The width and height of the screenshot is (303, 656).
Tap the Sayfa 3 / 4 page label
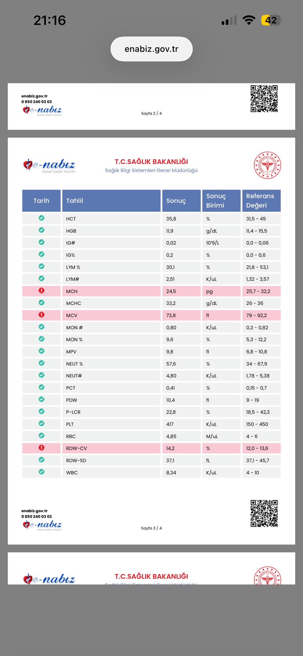coord(151,528)
